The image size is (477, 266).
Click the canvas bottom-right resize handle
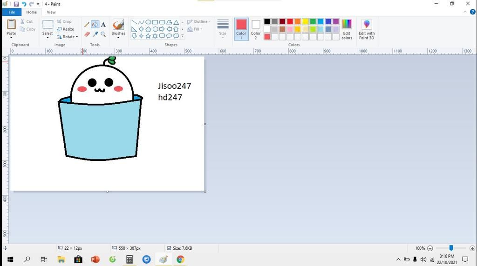[x=205, y=192]
